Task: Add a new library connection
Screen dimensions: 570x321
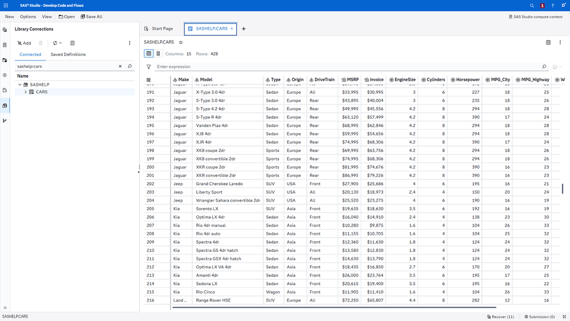Action: [24, 43]
